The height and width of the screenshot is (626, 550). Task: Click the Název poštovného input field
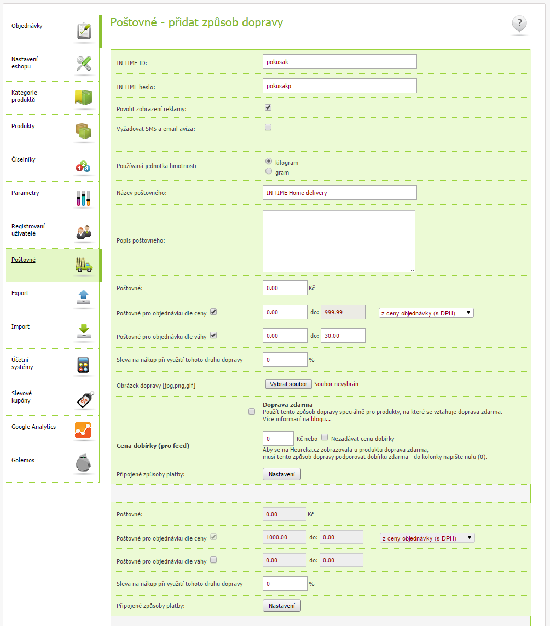[340, 192]
